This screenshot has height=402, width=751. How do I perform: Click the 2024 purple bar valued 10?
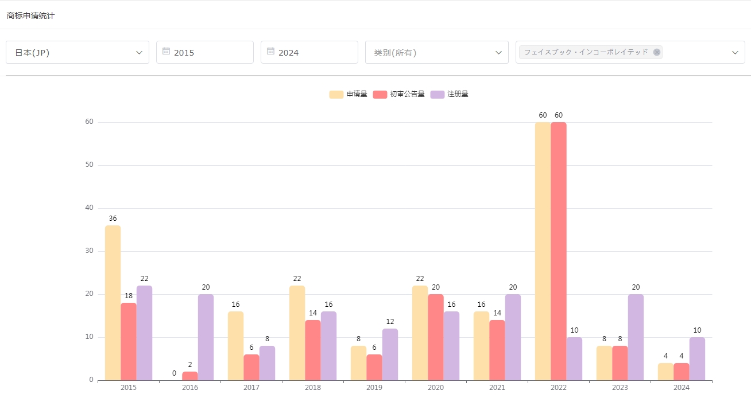pyautogui.click(x=697, y=358)
